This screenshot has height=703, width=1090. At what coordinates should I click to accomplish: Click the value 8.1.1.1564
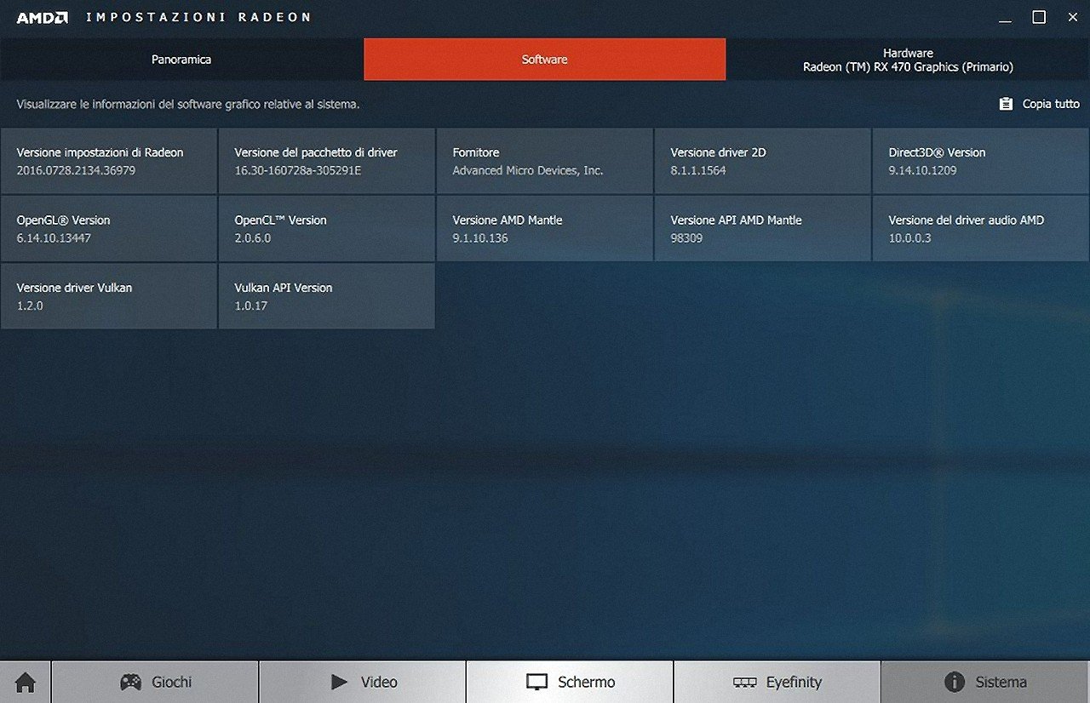coord(700,170)
